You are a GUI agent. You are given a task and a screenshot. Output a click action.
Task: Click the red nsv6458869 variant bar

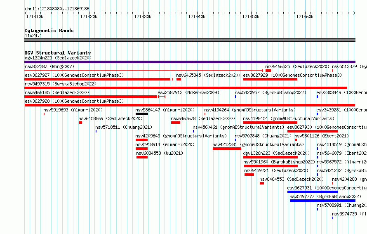pos(80,123)
